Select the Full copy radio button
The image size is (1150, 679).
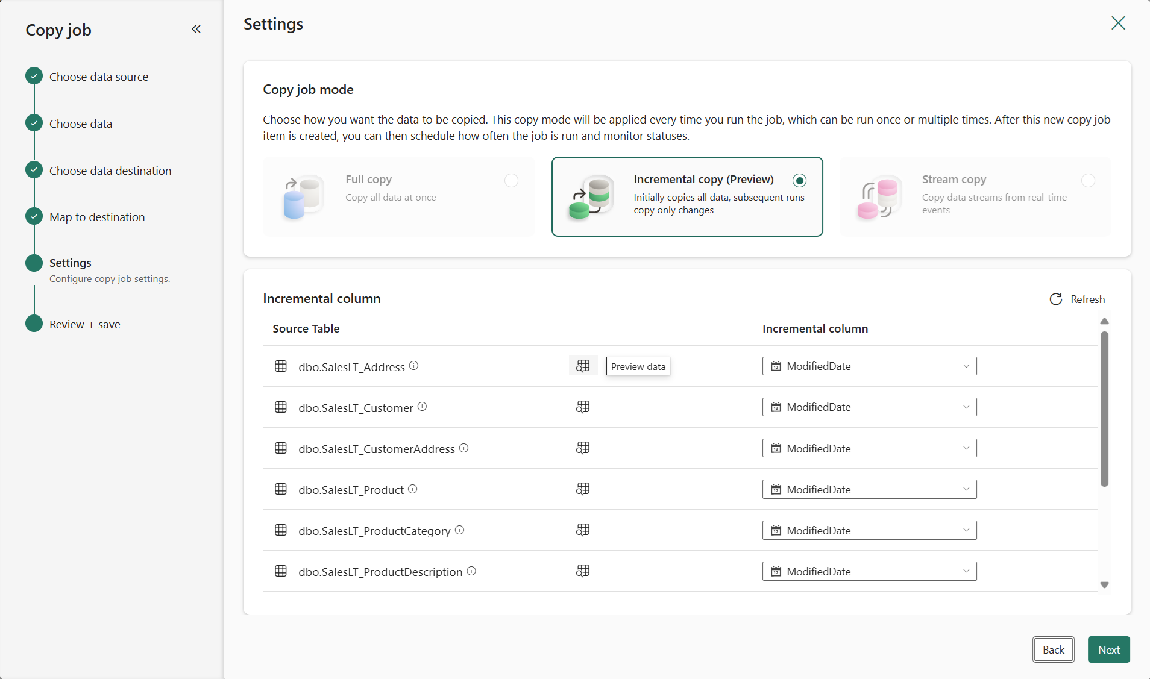click(x=511, y=180)
